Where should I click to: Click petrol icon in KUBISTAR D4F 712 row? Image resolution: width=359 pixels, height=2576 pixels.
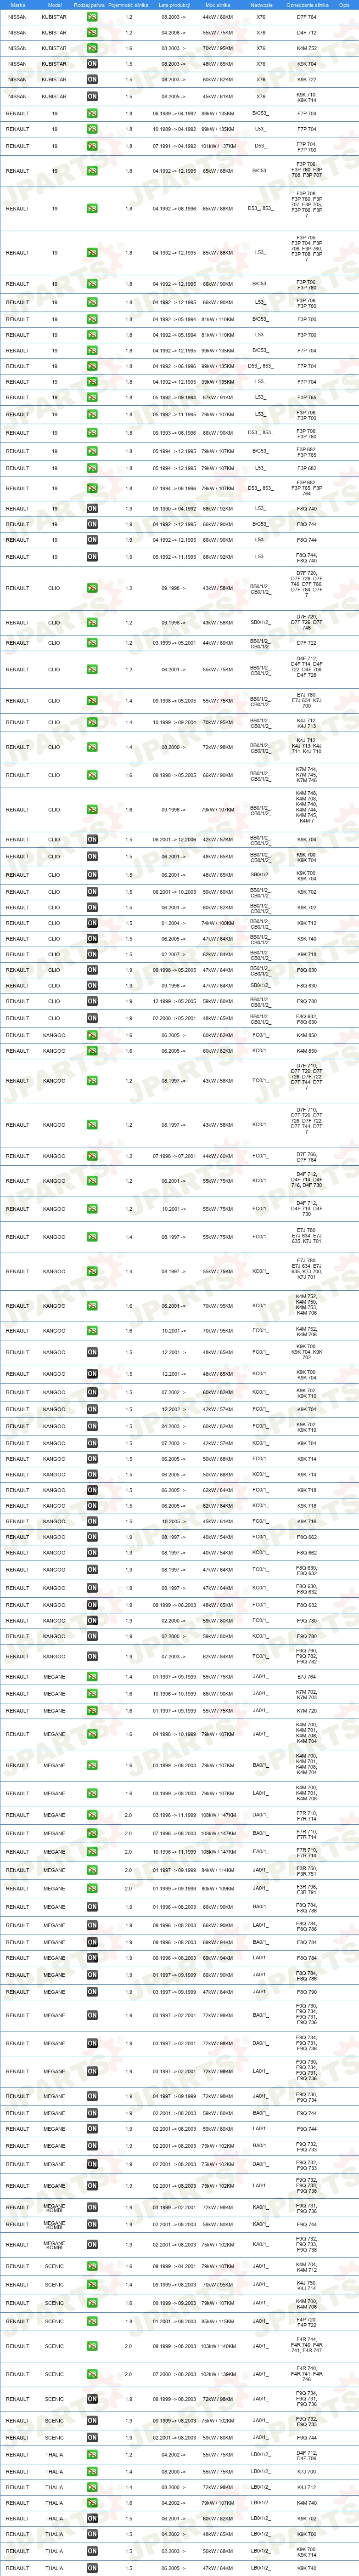tap(92, 33)
